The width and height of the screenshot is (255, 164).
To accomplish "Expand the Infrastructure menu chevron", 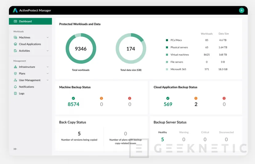I will 48,67.
